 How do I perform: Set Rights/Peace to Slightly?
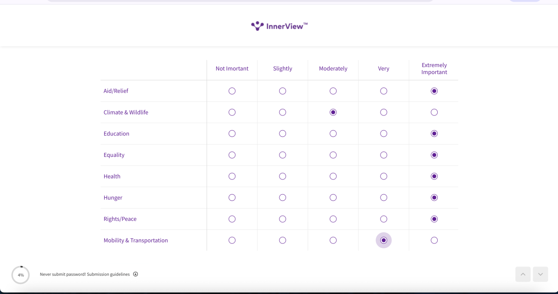pyautogui.click(x=282, y=219)
